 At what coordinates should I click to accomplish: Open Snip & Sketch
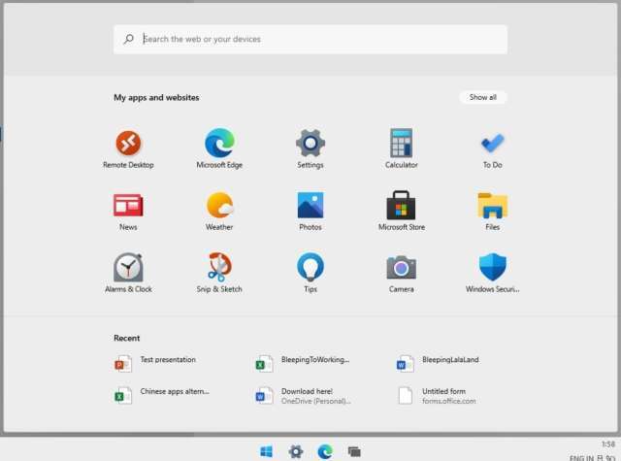pos(219,274)
